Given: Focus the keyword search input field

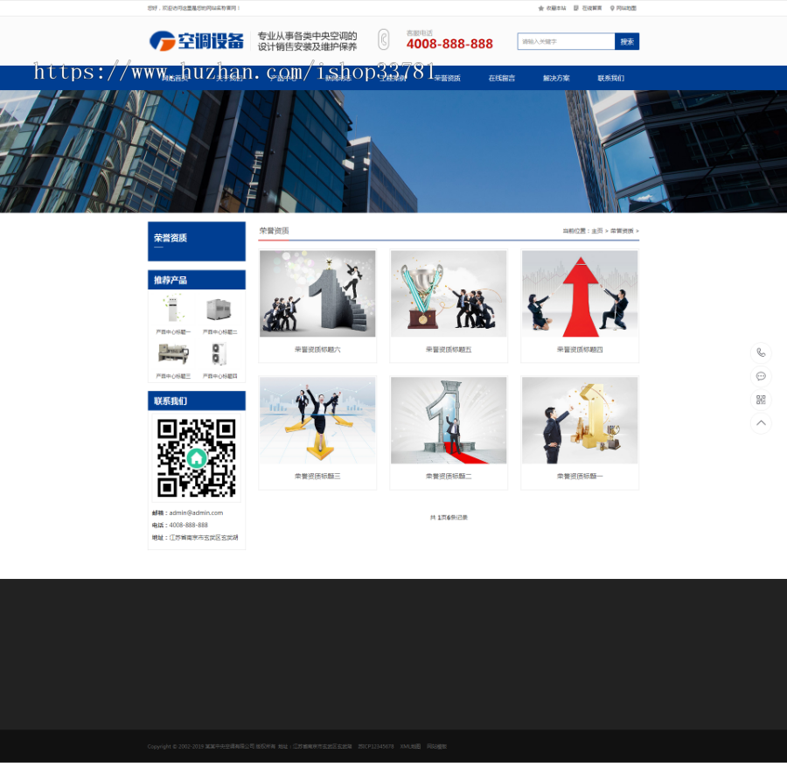Looking at the screenshot, I should (x=566, y=42).
